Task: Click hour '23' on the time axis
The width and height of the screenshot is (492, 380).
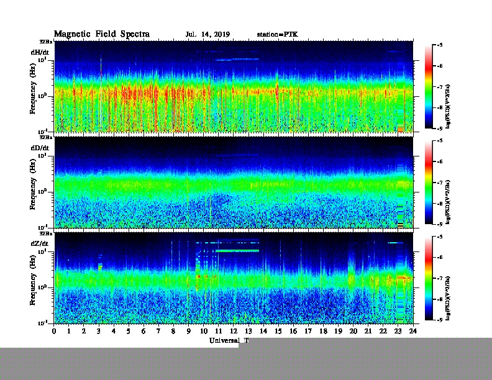Action: coord(398,331)
